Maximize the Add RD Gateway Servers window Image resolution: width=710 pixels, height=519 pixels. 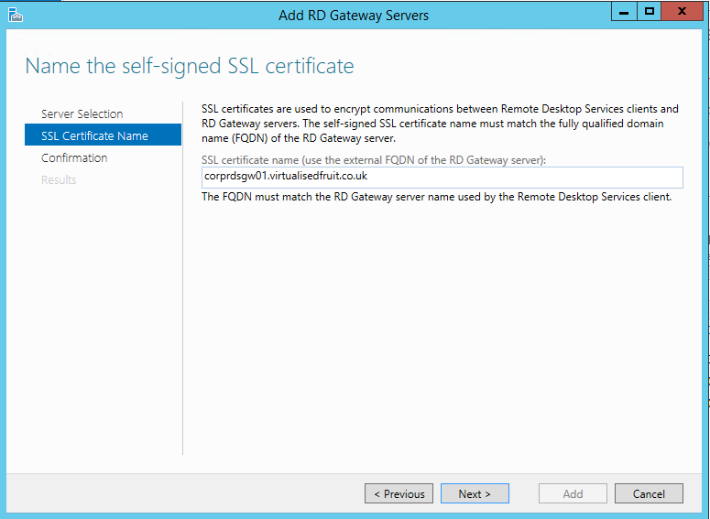650,13
